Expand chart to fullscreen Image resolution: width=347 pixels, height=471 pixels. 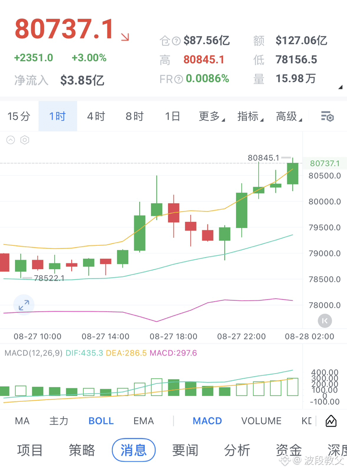(x=24, y=305)
